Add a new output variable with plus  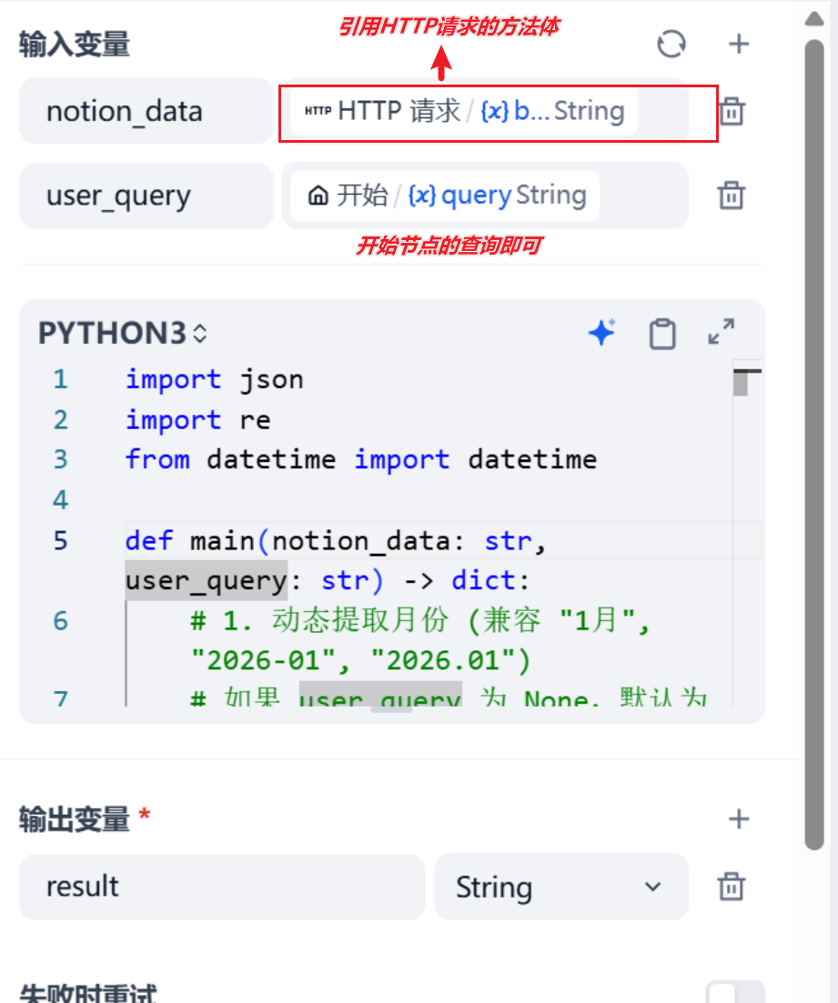click(x=739, y=819)
